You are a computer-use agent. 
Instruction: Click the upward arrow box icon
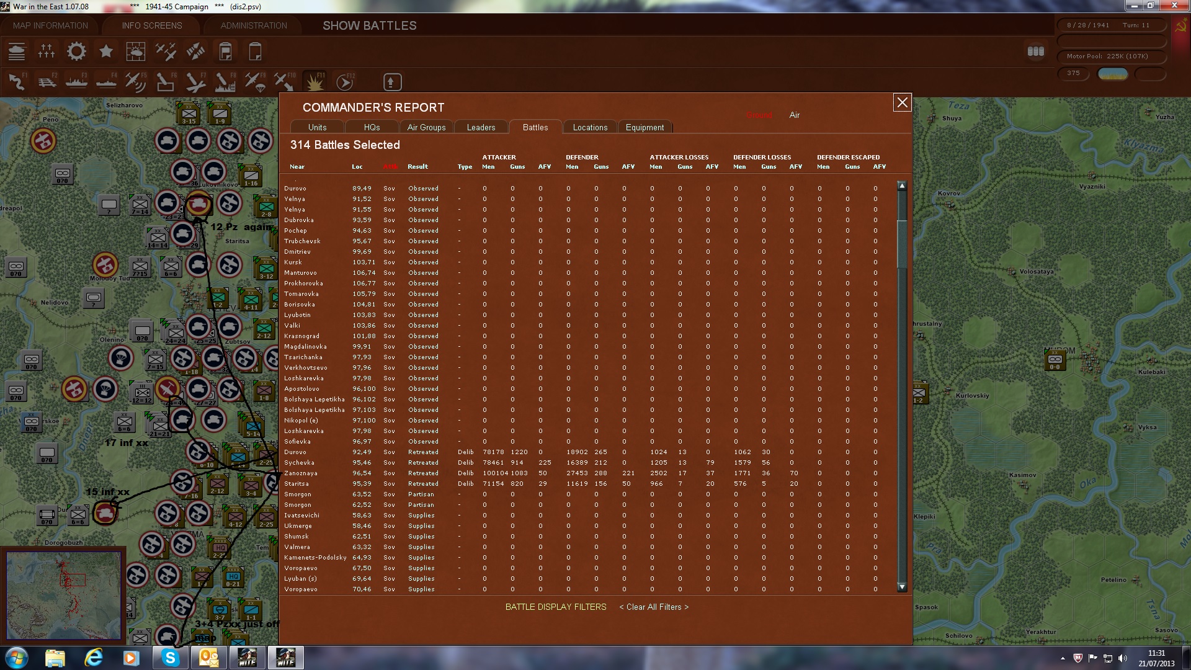(x=392, y=82)
